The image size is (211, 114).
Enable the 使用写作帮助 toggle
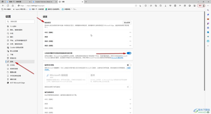[x=129, y=65]
